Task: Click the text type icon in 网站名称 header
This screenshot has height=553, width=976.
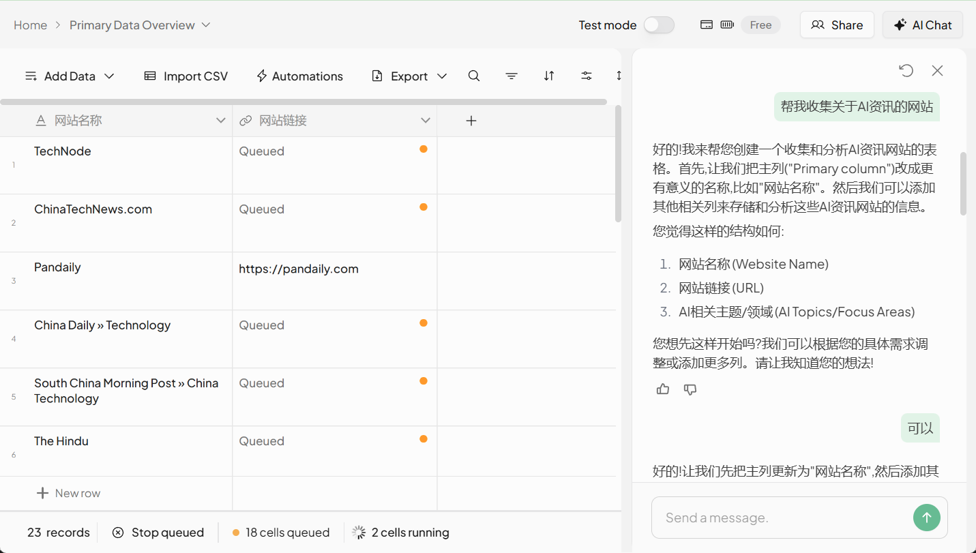Action: tap(41, 121)
